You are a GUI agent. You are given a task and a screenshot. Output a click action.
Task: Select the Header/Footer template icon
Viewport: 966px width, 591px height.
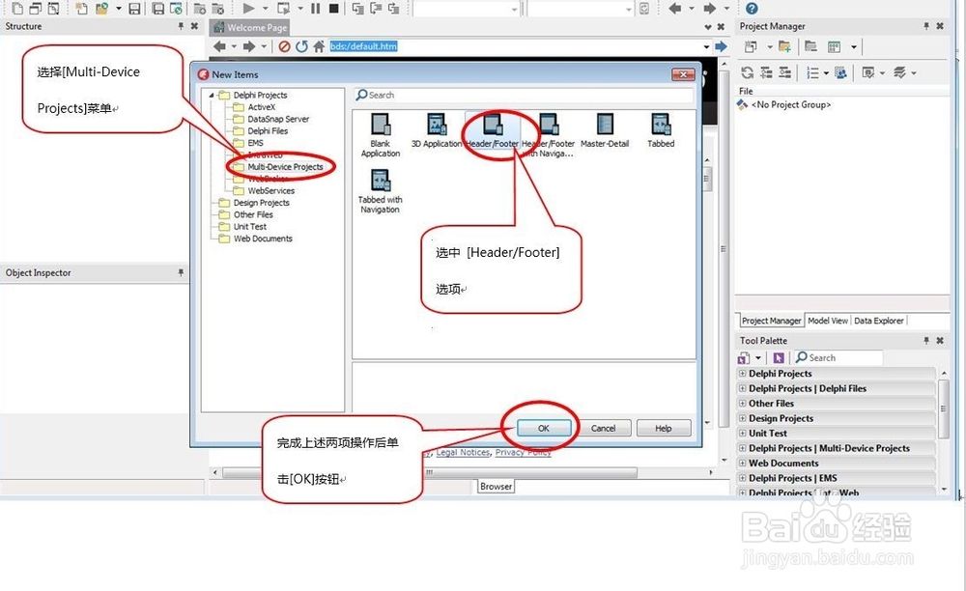(x=493, y=125)
